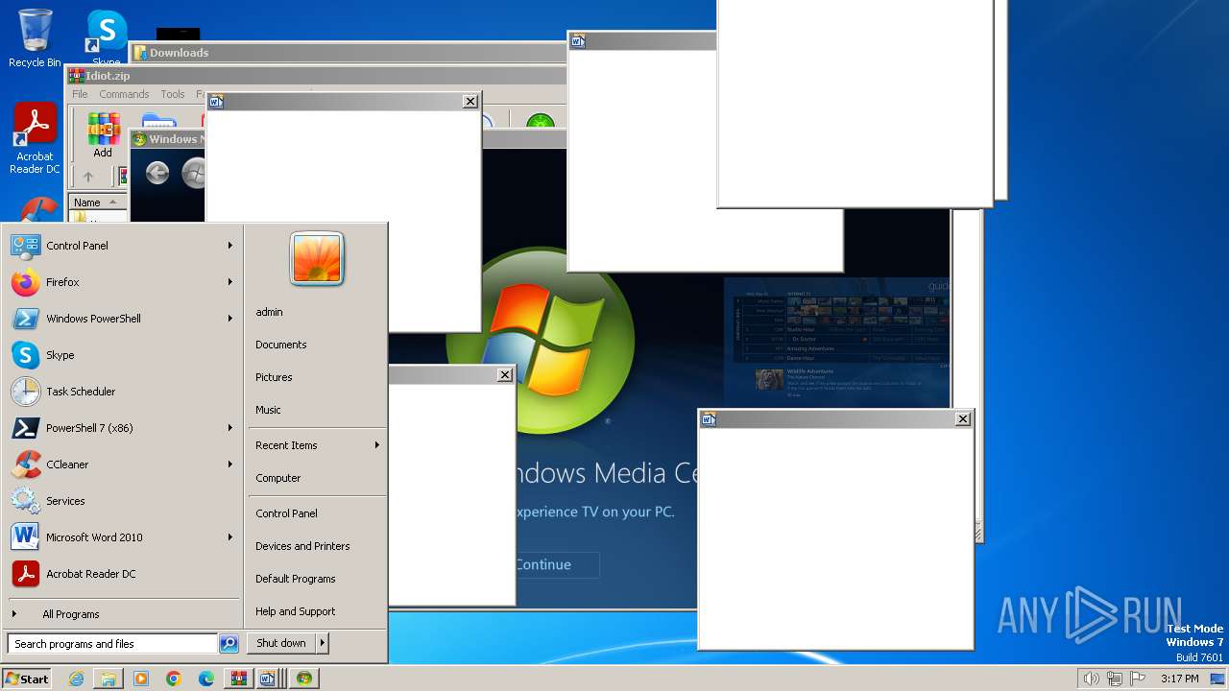1229x691 pixels.
Task: Open Help and Support
Action: pyautogui.click(x=317, y=611)
